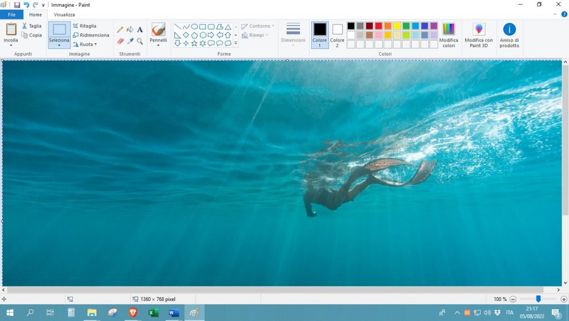The image size is (569, 321).
Task: Click the Magnifier zoom tool
Action: [x=139, y=41]
